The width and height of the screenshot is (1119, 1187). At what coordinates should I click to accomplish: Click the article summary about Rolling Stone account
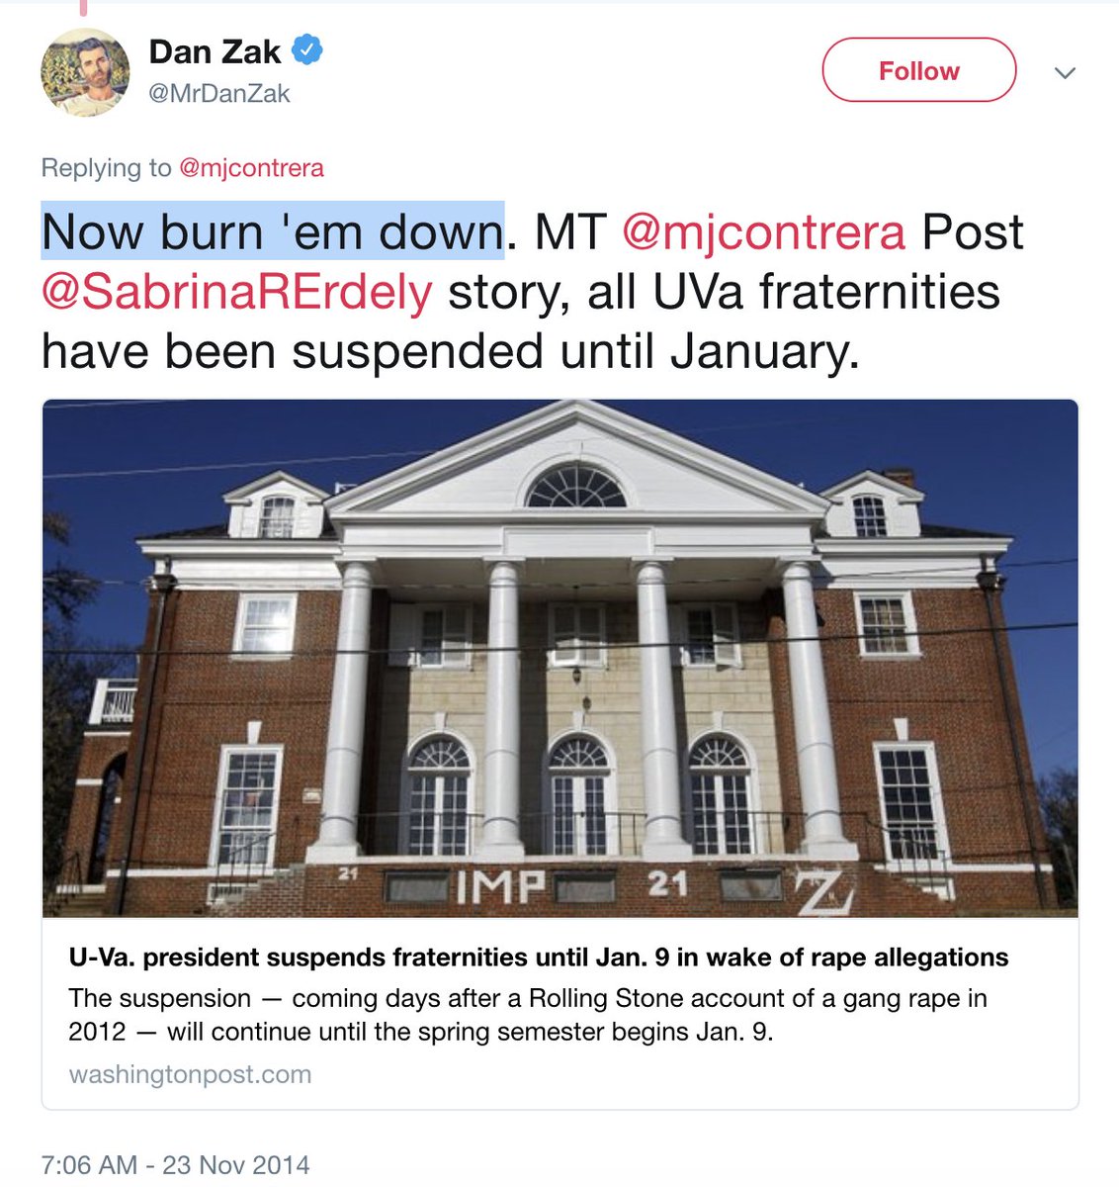(x=528, y=1015)
